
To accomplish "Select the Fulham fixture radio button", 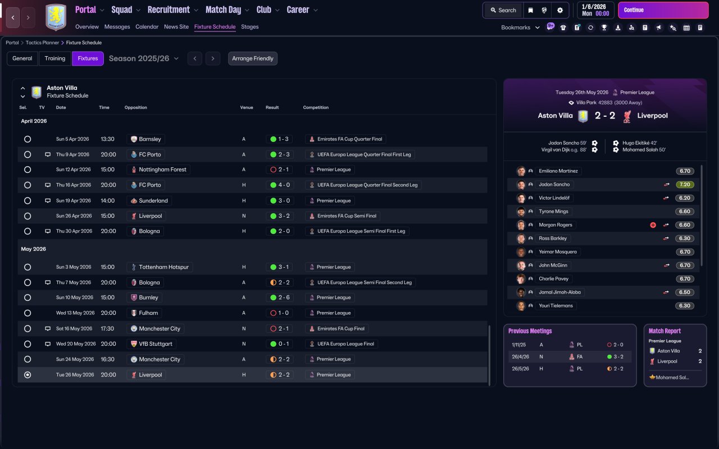I will 28,313.
